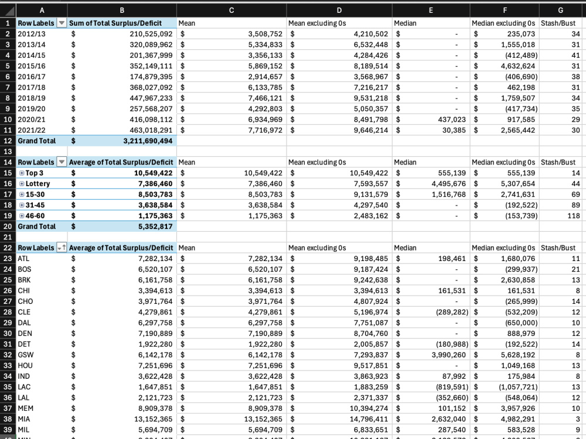586x439 pixels.
Task: Select the Median header in row 14
Action: (x=431, y=162)
